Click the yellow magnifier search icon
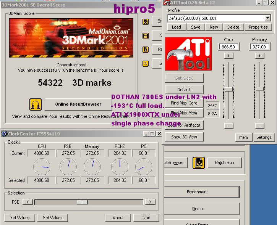Viewport: 277px width, 225px height. [146, 63]
